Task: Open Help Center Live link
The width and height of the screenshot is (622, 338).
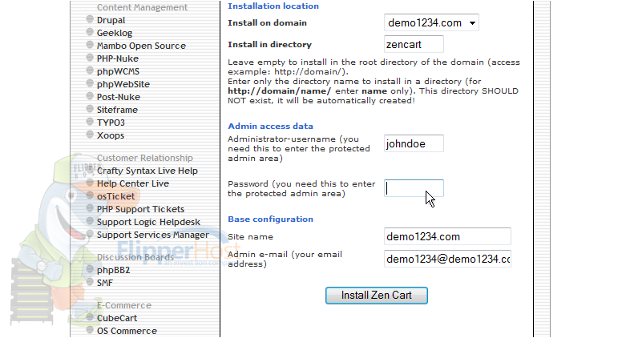Action: 133,183
